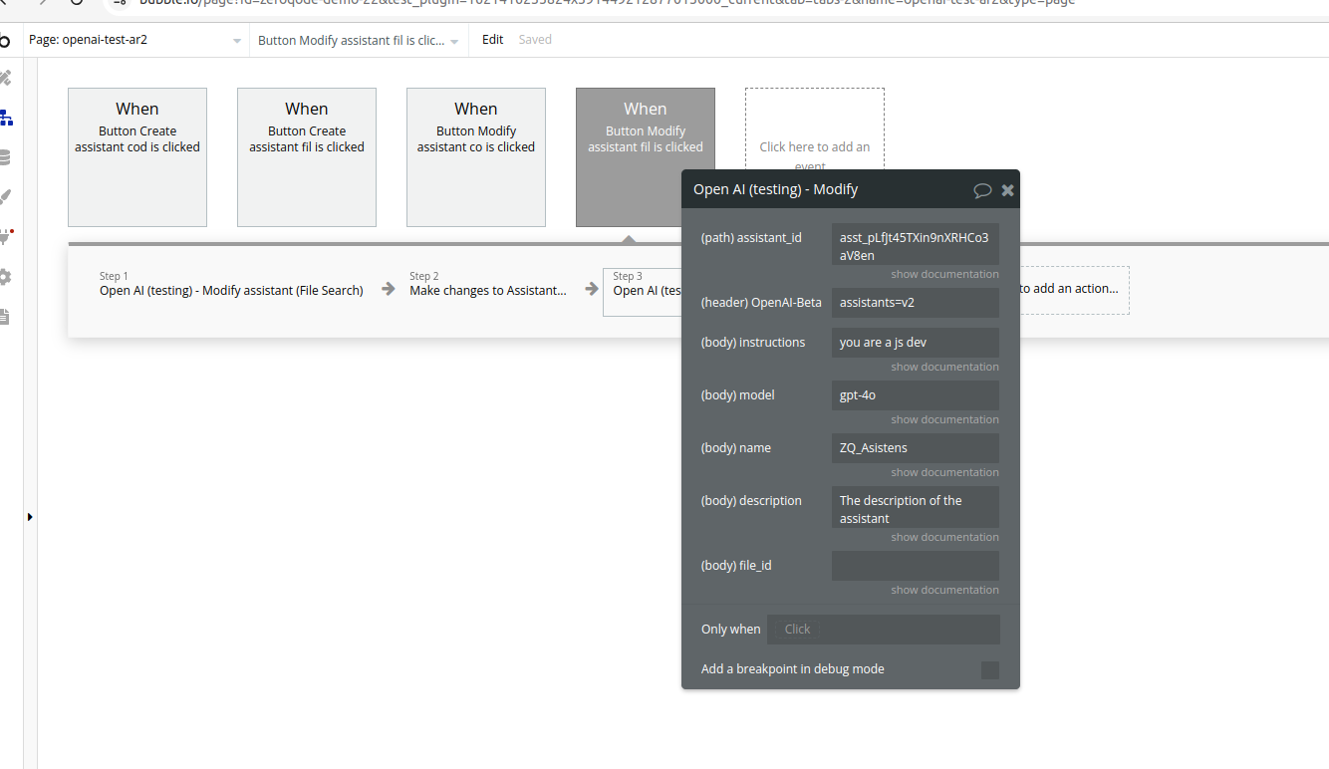Screen dimensions: 1329x769
Task: Show documentation under assistant_id field
Action: 944,274
